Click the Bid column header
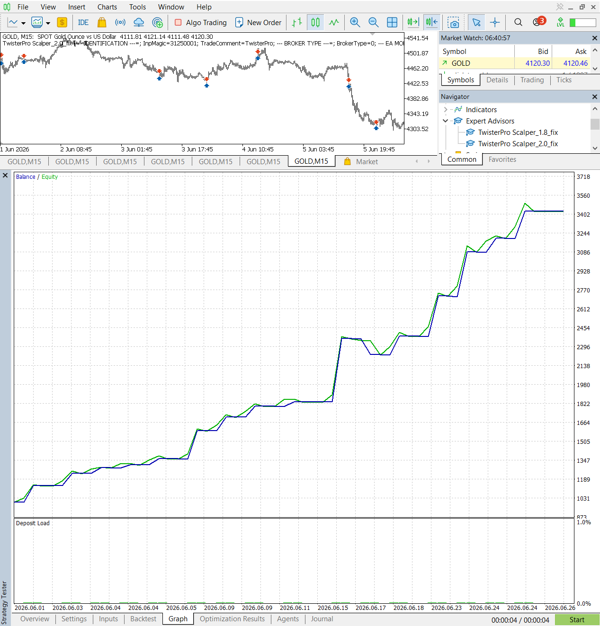 click(533, 52)
